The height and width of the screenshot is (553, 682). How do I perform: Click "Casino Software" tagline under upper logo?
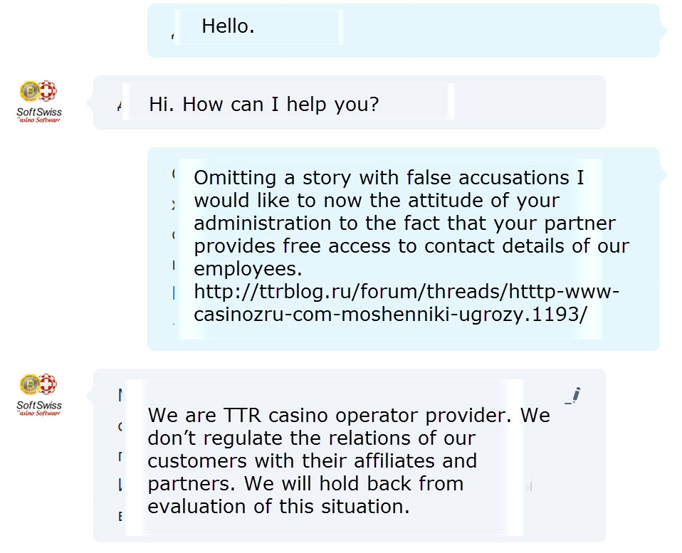point(39,120)
